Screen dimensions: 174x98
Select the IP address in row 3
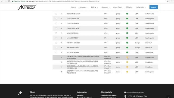(73, 14)
